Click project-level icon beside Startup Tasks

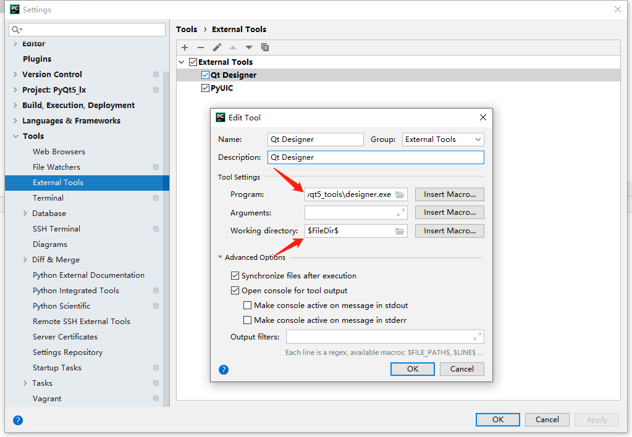click(156, 368)
